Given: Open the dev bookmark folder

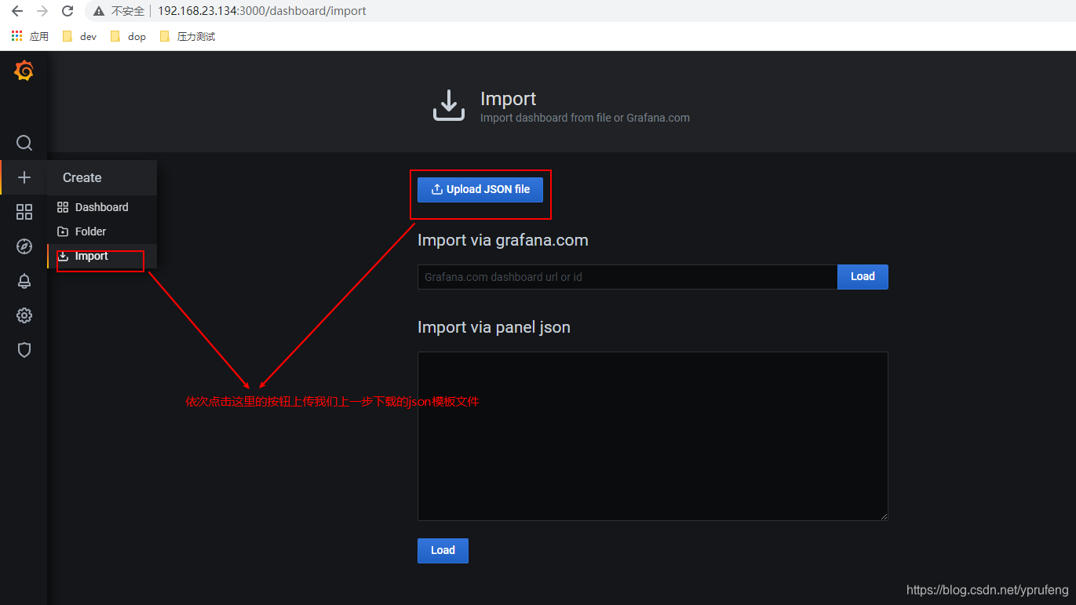Looking at the screenshot, I should click(x=79, y=36).
